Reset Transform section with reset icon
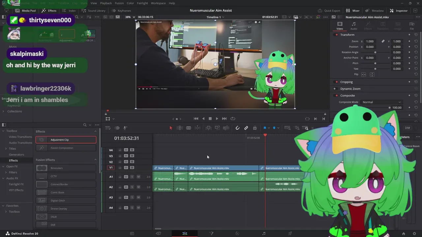Viewport: 422px width, 237px height. coord(416,35)
